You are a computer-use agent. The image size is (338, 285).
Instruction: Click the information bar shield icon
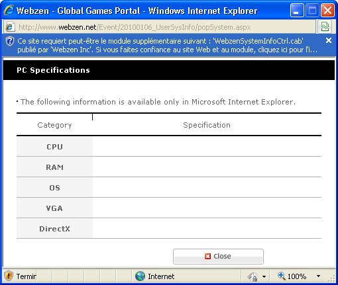click(10, 41)
